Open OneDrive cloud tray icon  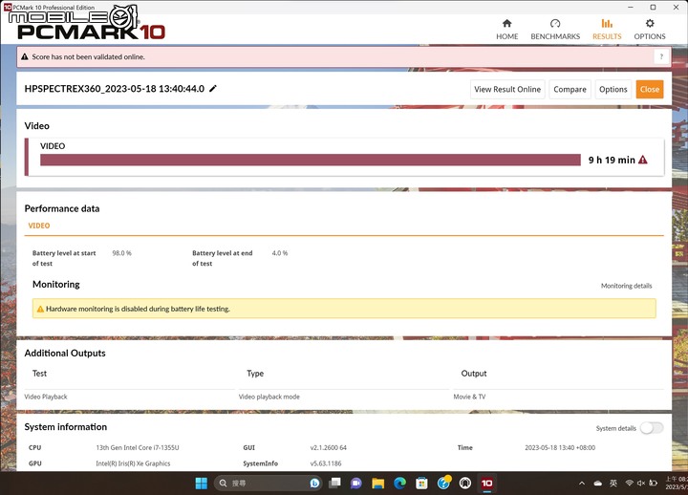[x=597, y=484]
